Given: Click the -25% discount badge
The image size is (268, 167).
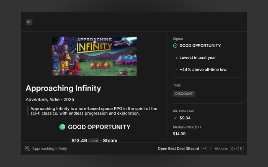Looking at the screenshot, I should tap(94, 141).
